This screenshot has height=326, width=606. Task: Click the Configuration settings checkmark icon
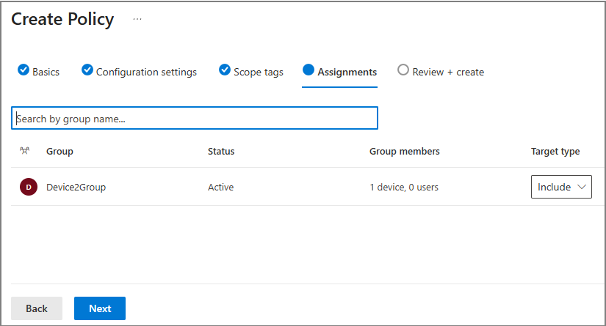pos(87,70)
